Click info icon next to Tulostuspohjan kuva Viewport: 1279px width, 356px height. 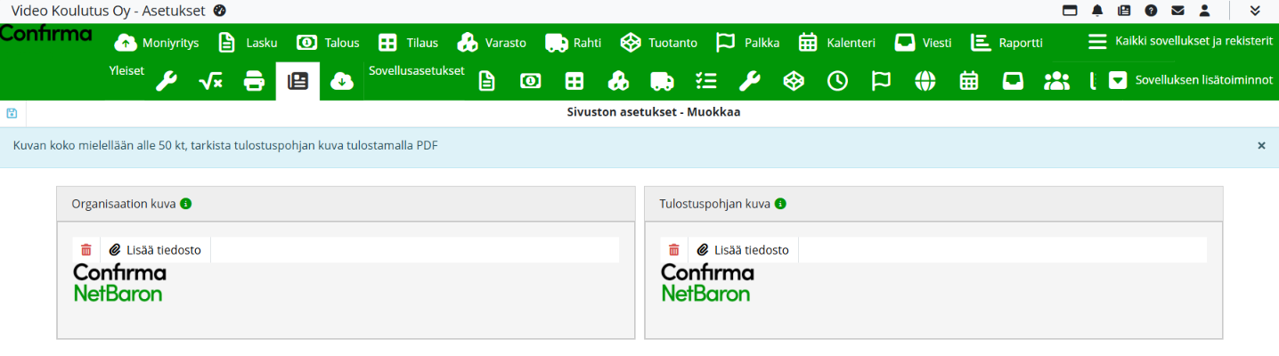point(780,204)
